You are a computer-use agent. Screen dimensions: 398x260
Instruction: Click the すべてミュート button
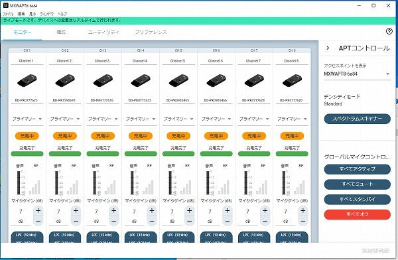[357, 184]
